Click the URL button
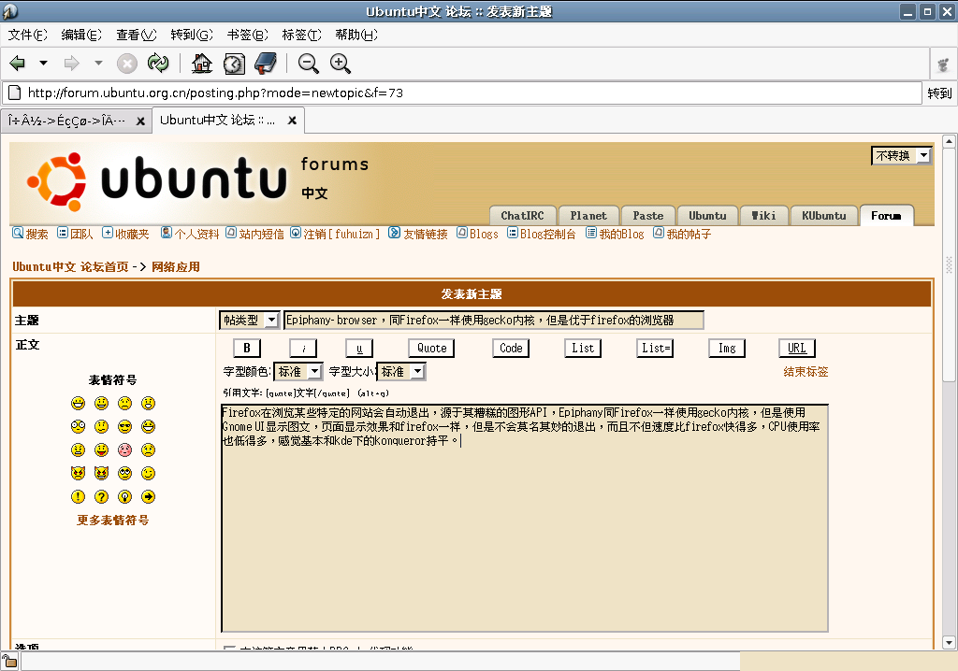Image resolution: width=958 pixels, height=671 pixels. [797, 348]
